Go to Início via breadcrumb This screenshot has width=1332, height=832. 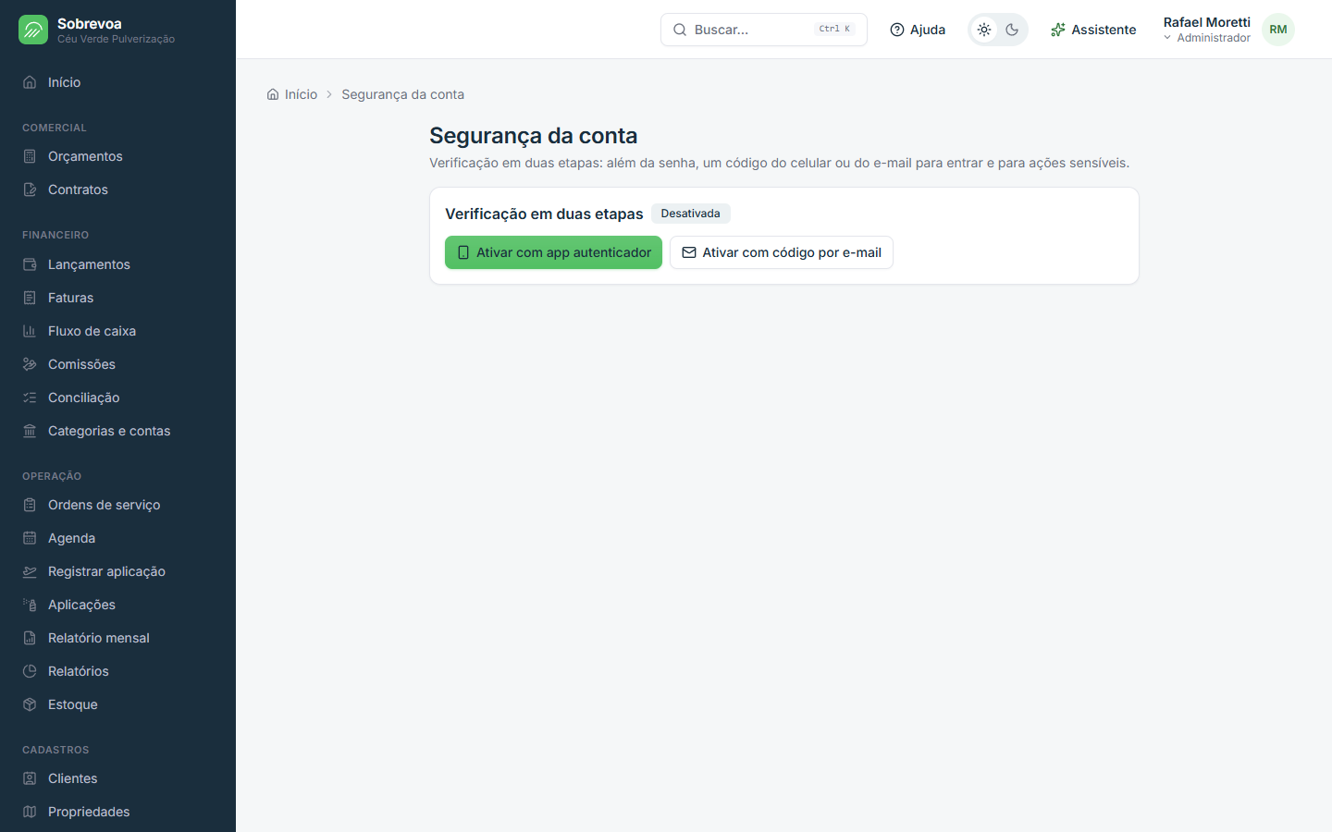[292, 94]
